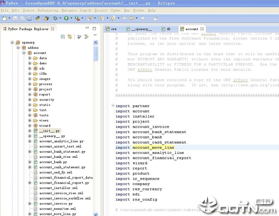Go to previous annotation icon
279x216 pixels.
point(113,18)
